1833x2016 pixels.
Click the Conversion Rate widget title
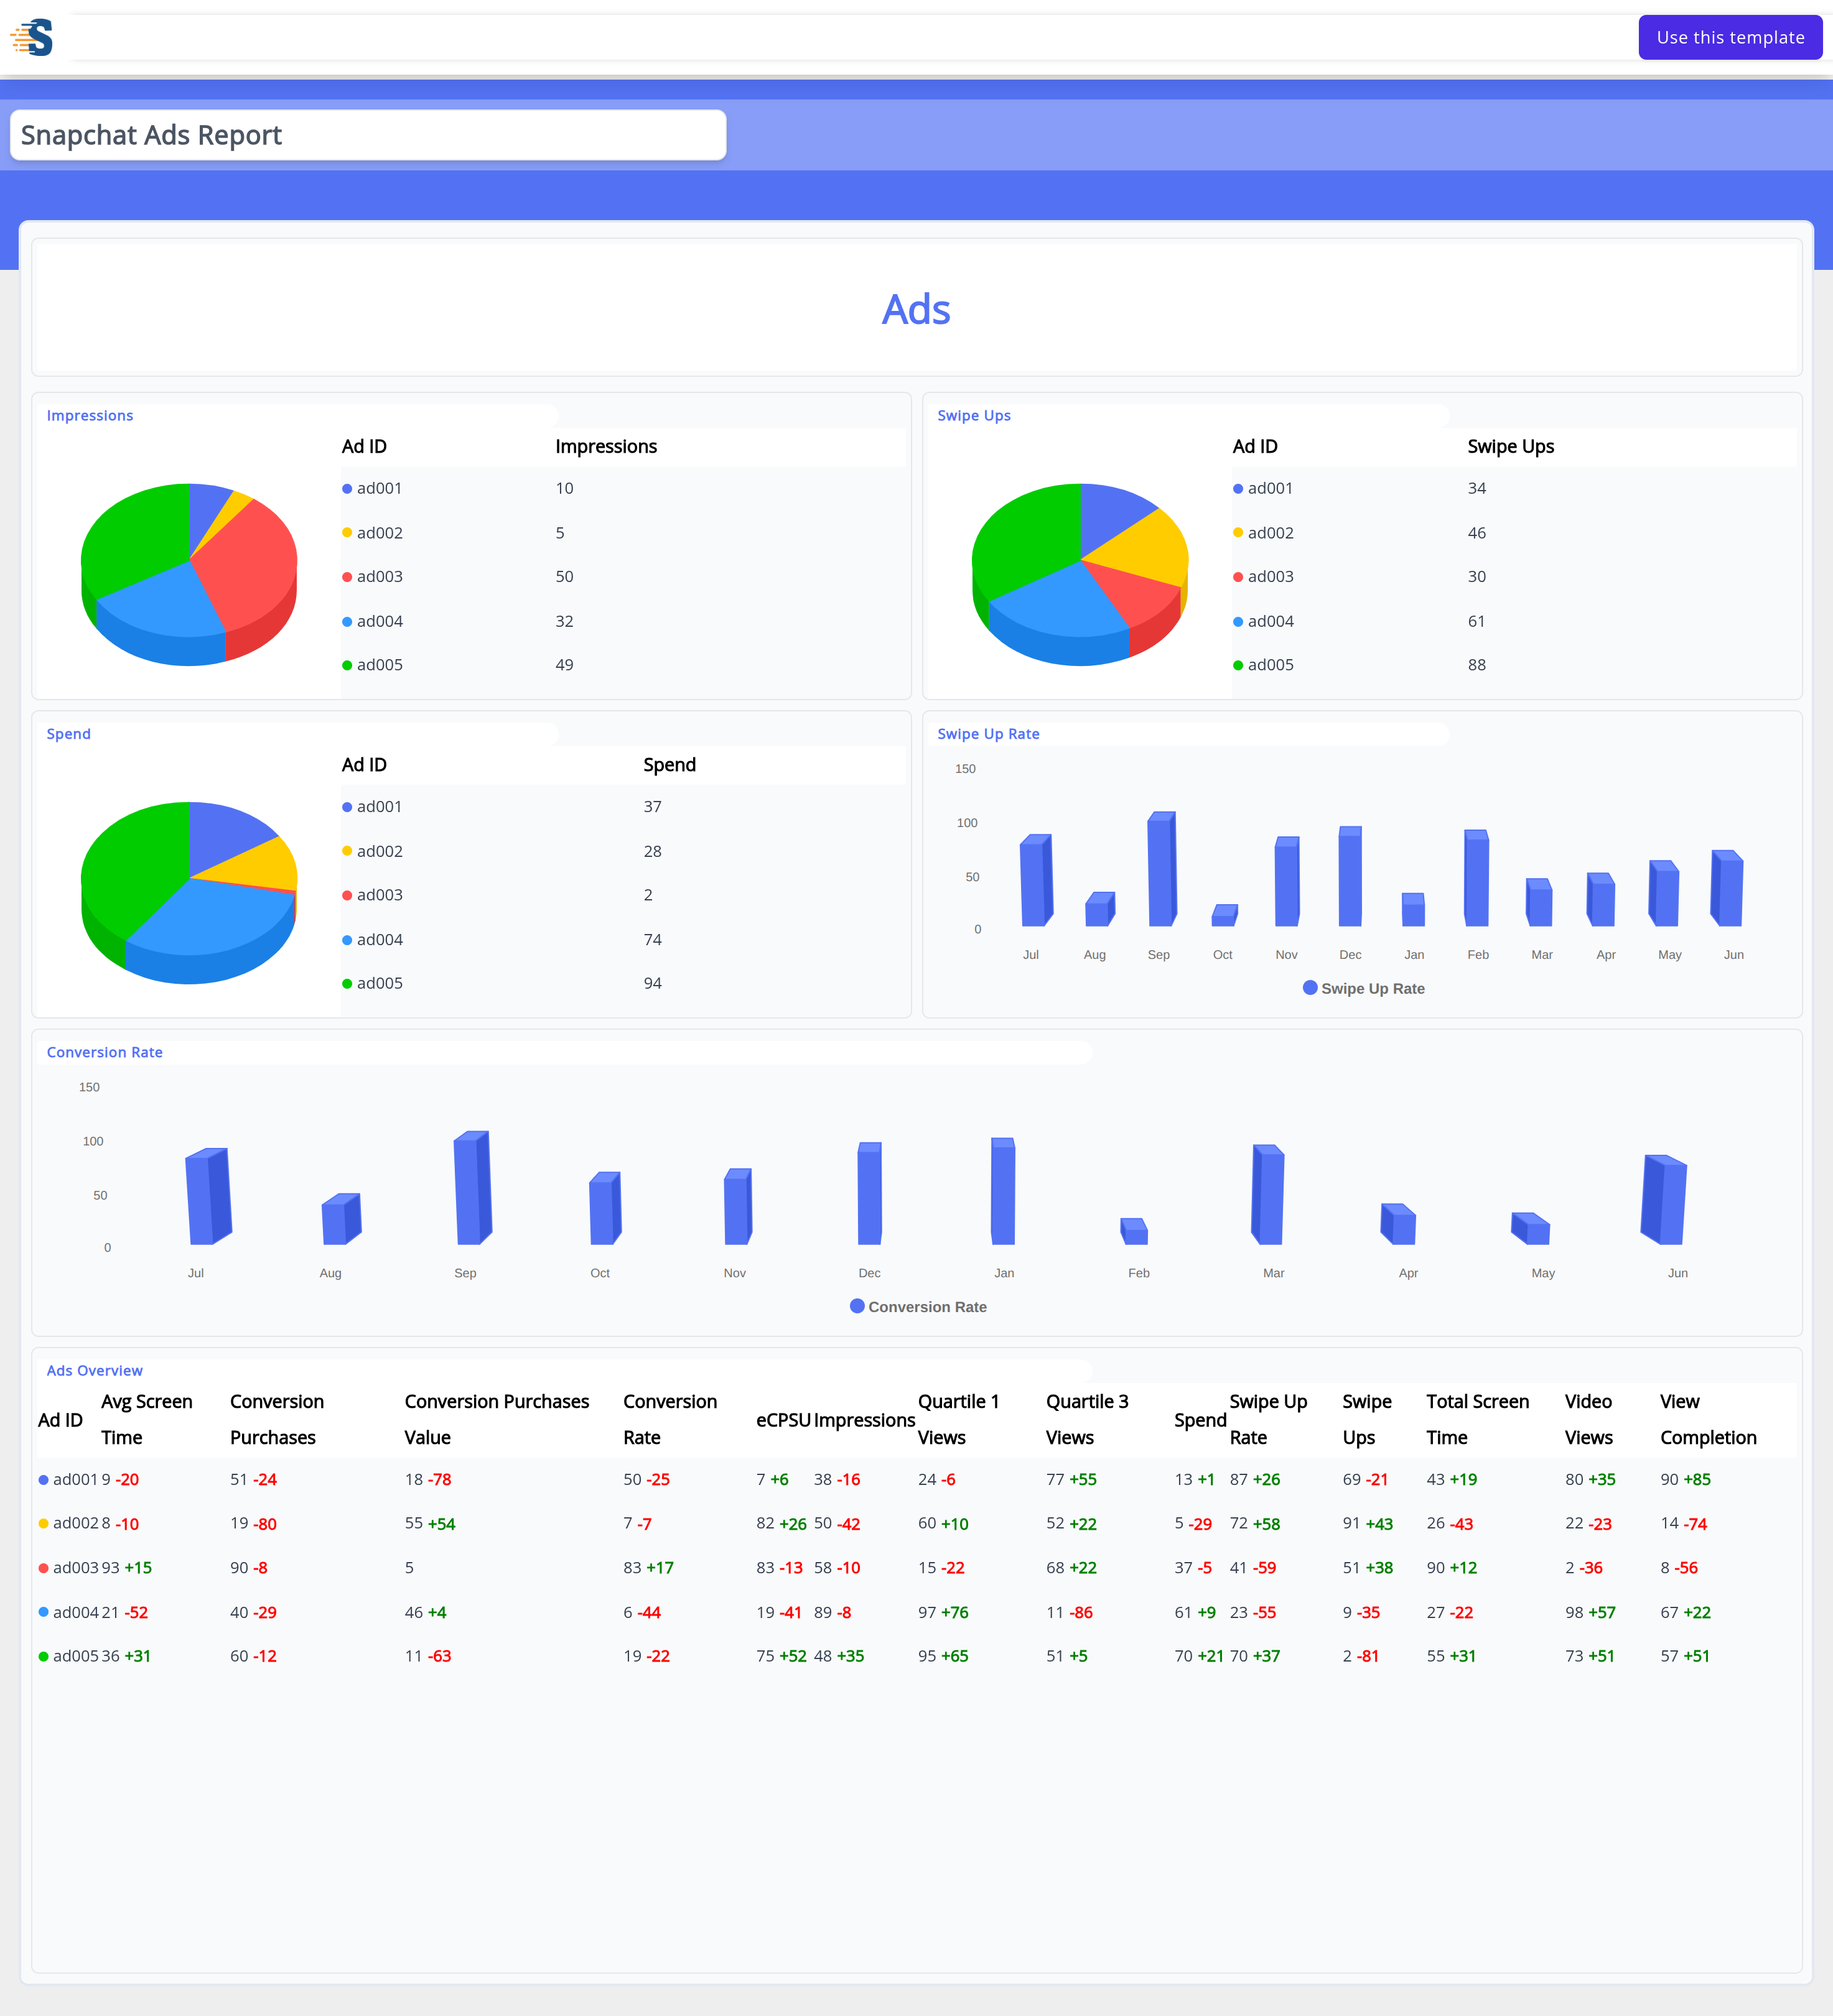click(x=104, y=1052)
